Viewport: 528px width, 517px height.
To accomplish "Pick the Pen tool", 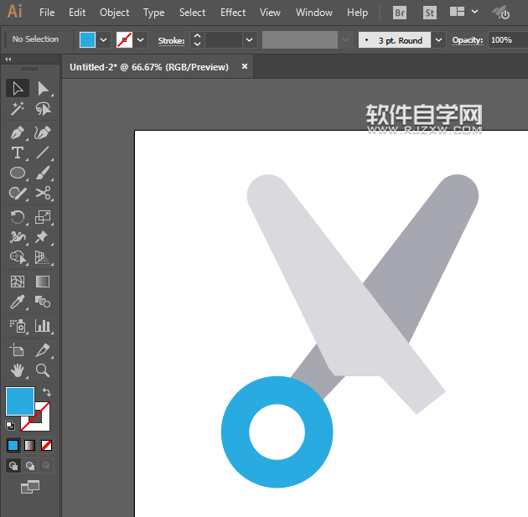I will [17, 132].
